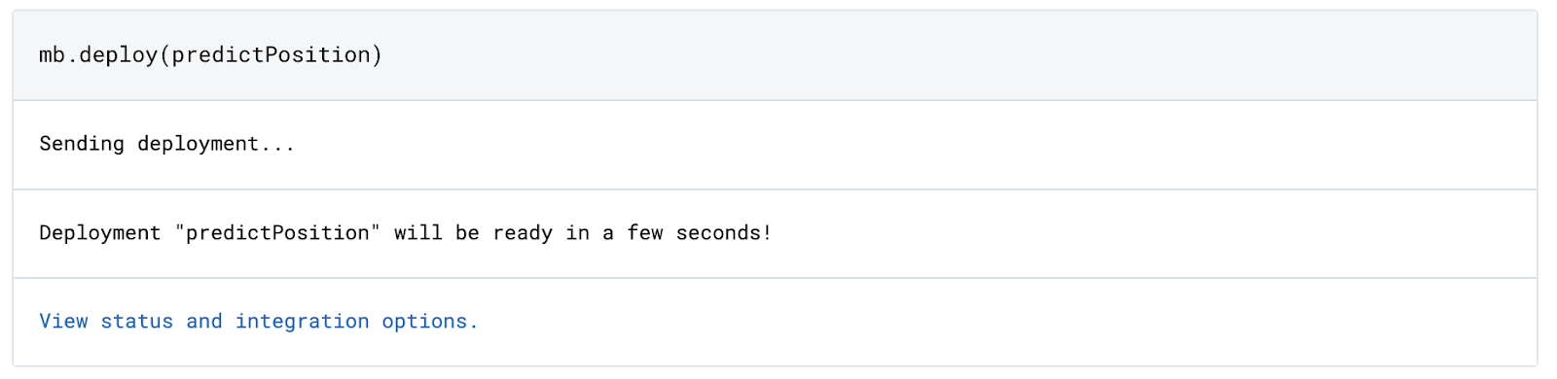Image resolution: width=1557 pixels, height=379 pixels.
Task: Click the 'will be ready in a few seconds' message
Action: coord(583,233)
